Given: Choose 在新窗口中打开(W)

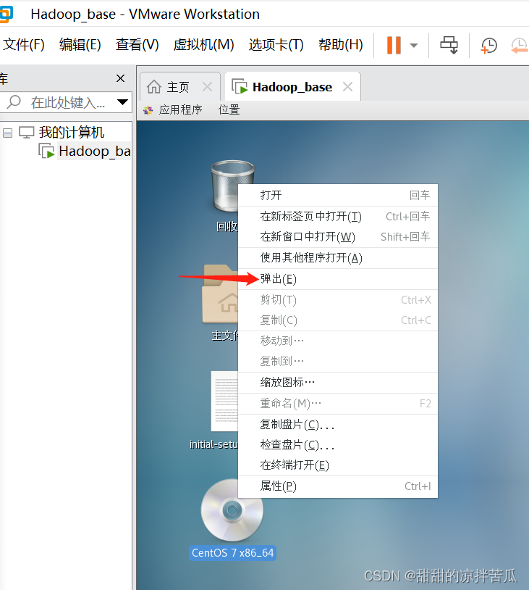Looking at the screenshot, I should click(338, 237).
